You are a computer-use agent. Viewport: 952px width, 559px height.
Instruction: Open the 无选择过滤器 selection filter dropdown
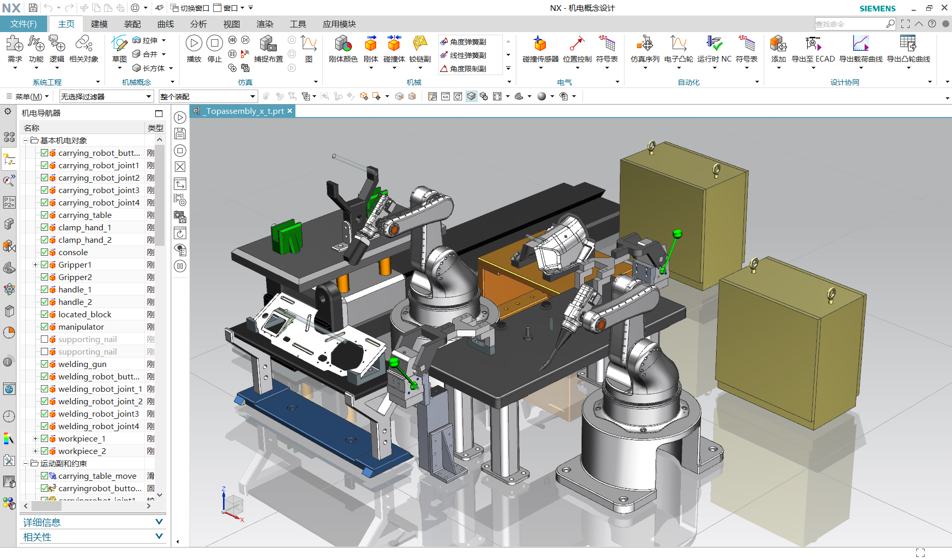click(106, 96)
